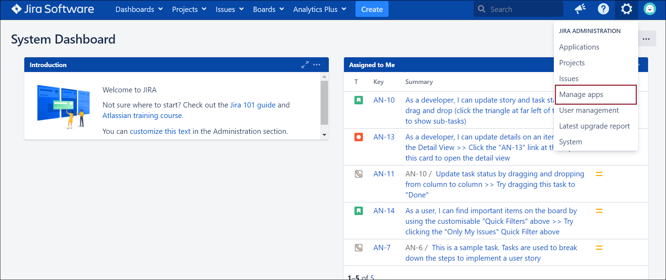Click the Administration gear icon

tap(627, 9)
